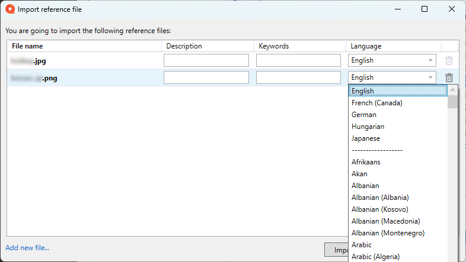Choose Akan from the language dropdown
The width and height of the screenshot is (466, 262).
coord(359,174)
